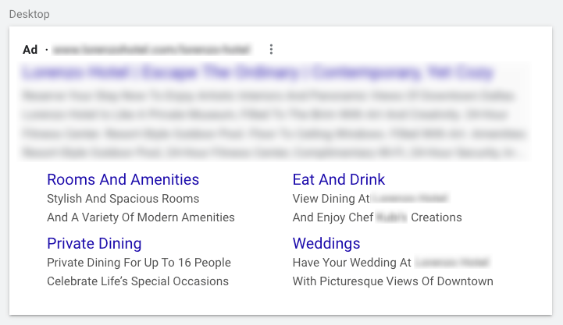Click the blurred ad display URL
563x325 pixels.
151,49
